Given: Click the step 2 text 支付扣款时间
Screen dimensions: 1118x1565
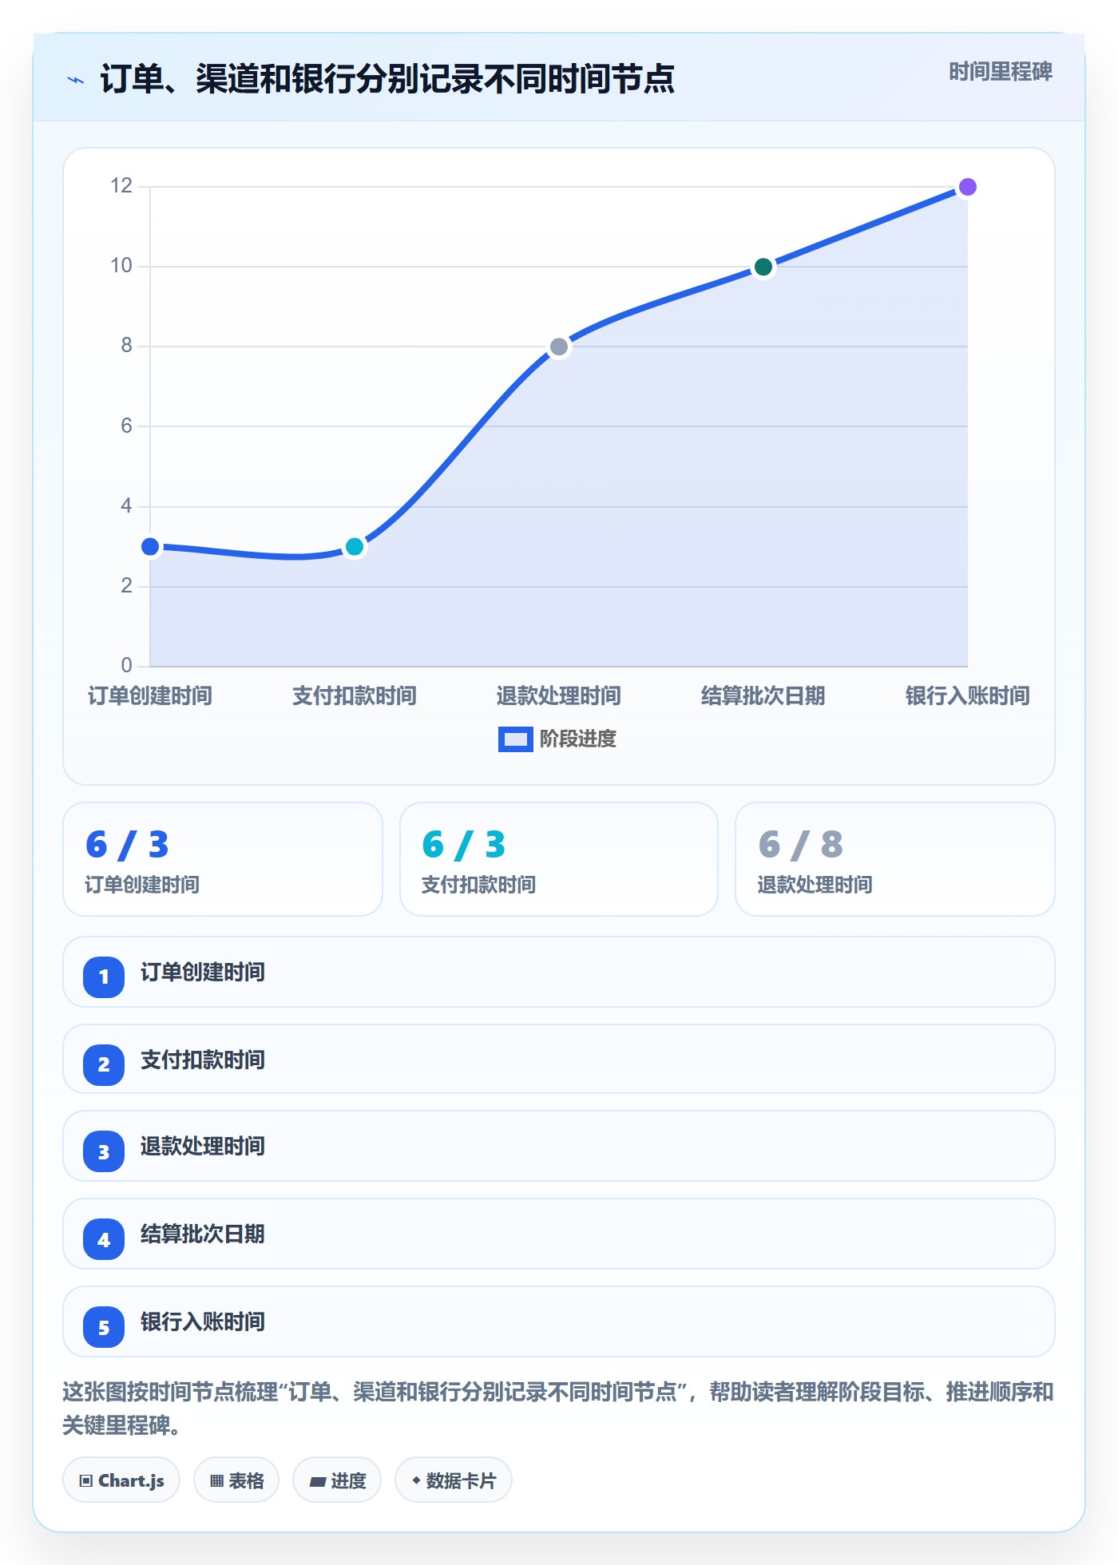Looking at the screenshot, I should (203, 1060).
